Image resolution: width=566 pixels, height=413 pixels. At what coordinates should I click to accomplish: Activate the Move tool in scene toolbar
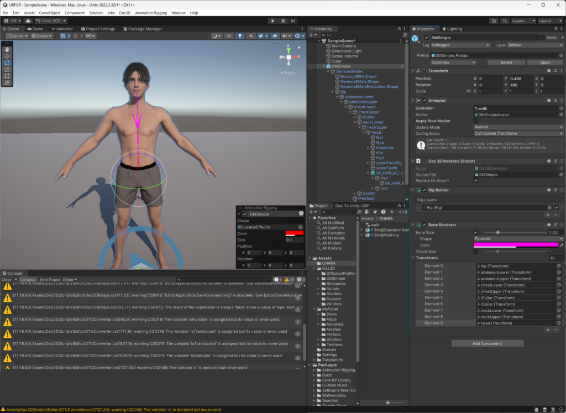[7, 56]
